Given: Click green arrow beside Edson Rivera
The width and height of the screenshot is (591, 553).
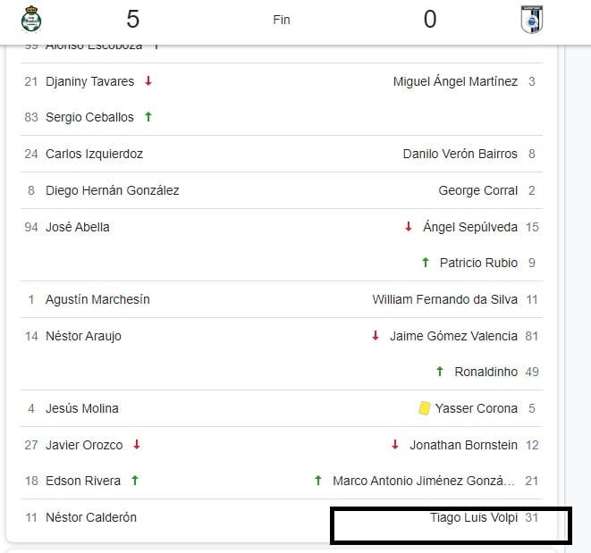Looking at the screenshot, I should coord(135,481).
